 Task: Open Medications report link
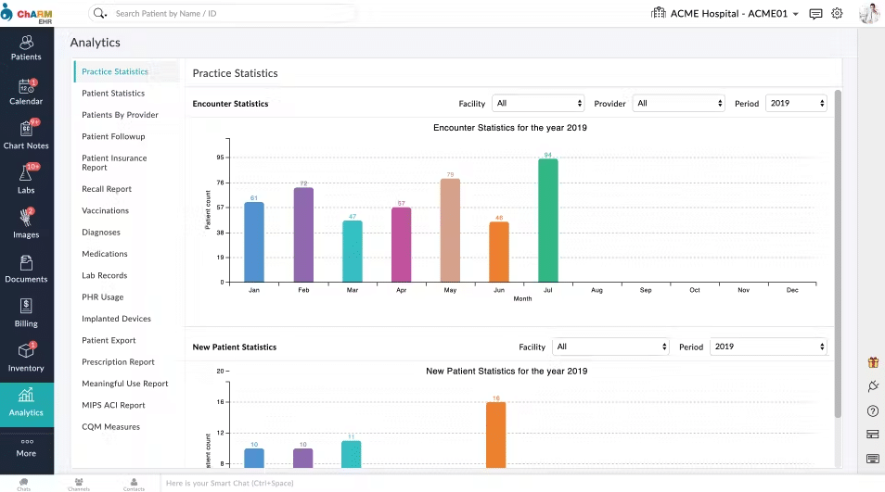click(105, 254)
